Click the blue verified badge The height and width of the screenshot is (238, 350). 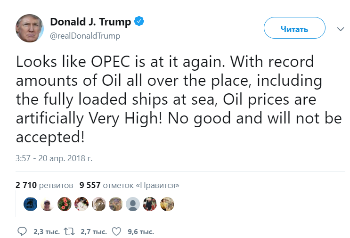point(140,21)
